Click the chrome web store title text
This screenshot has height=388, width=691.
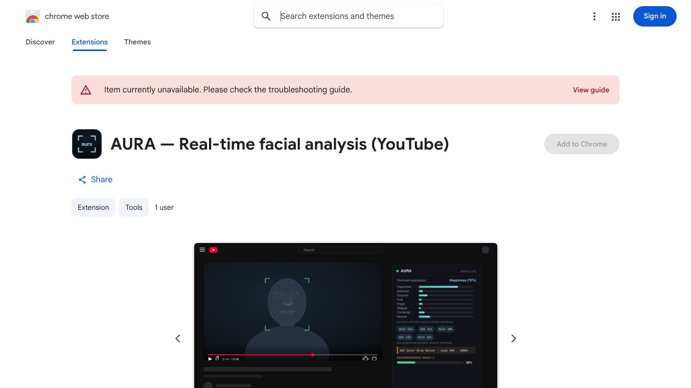(77, 16)
